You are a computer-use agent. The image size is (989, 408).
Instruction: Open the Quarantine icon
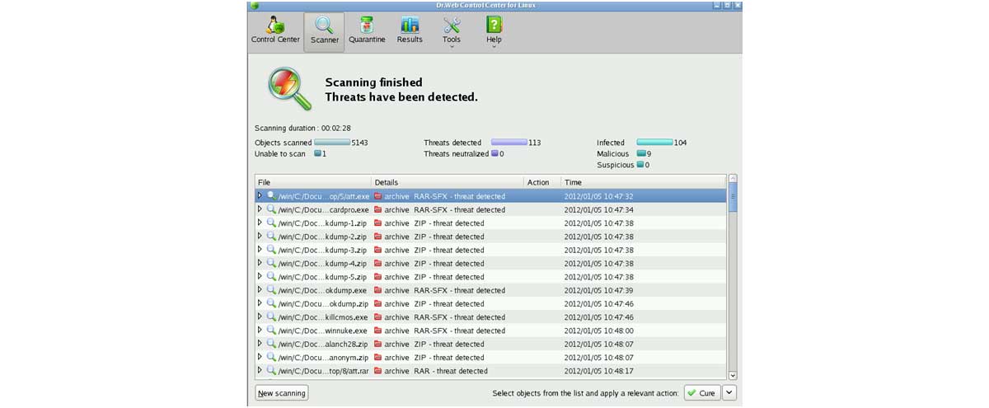(367, 26)
